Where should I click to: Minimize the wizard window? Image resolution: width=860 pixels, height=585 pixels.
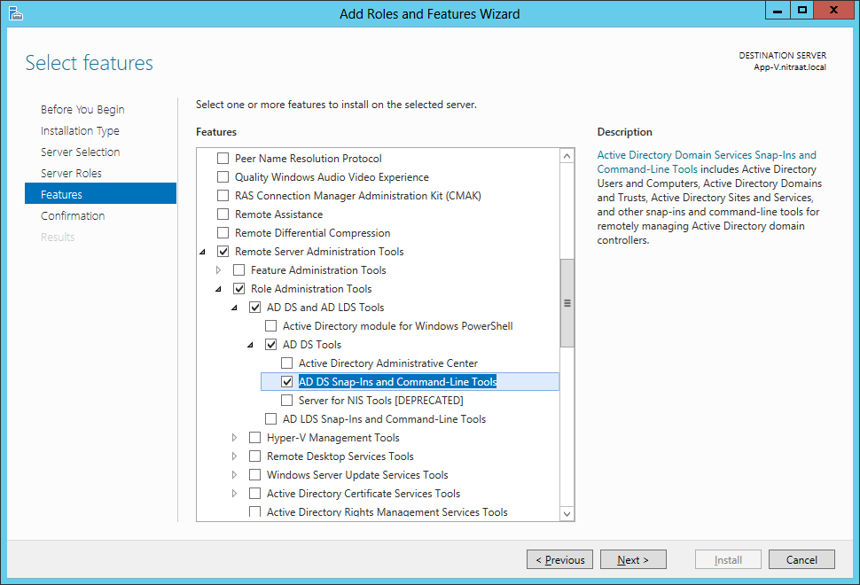click(778, 11)
